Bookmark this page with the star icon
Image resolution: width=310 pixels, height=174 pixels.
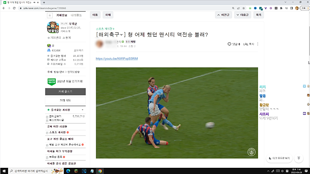coord(244,8)
